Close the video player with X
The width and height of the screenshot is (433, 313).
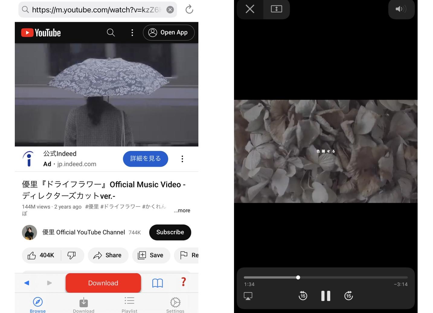[x=250, y=9]
